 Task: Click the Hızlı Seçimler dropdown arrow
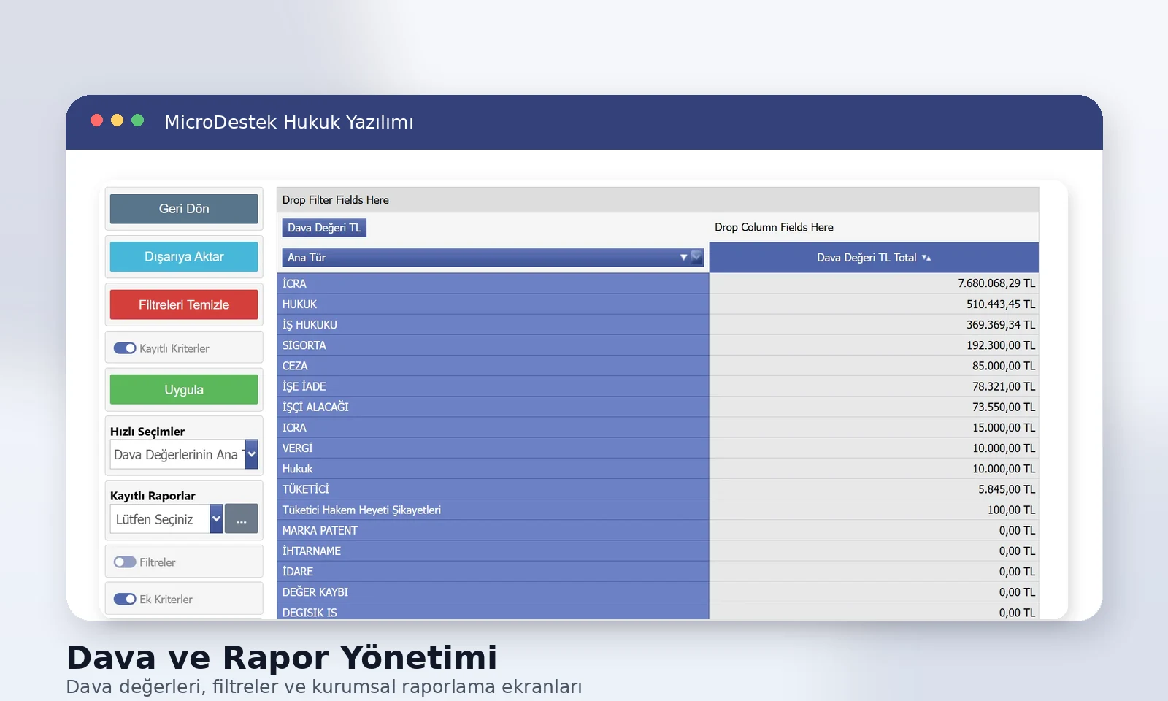tap(251, 454)
